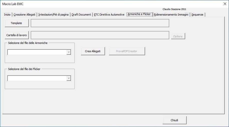This screenshot has width=229, height=127.
Task: Click the Crea Allegati button
Action: [x=93, y=51]
